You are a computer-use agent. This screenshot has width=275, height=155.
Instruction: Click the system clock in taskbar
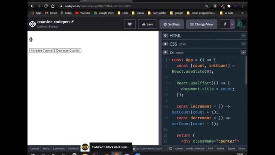coord(240,154)
